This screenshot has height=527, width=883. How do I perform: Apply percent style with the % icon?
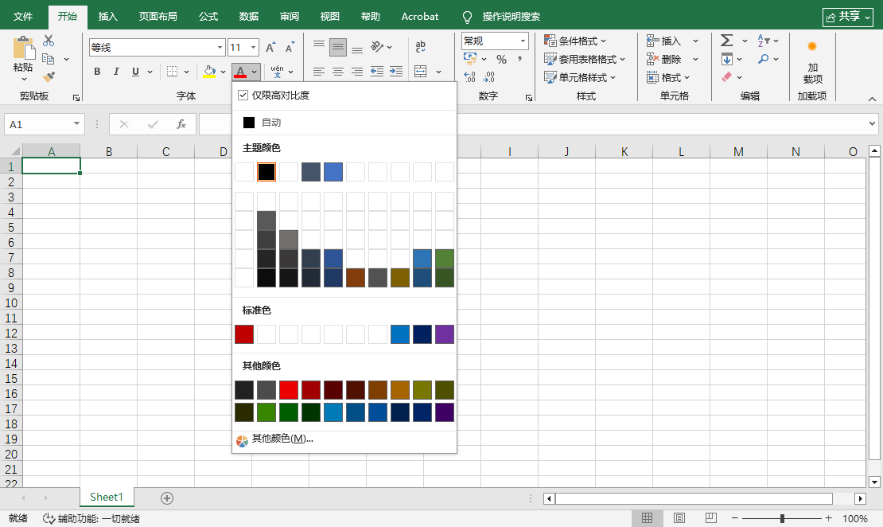coord(501,60)
